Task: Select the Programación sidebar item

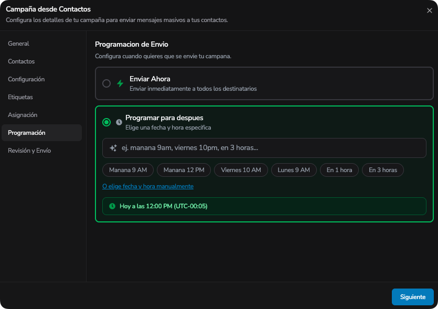Action: pos(41,133)
